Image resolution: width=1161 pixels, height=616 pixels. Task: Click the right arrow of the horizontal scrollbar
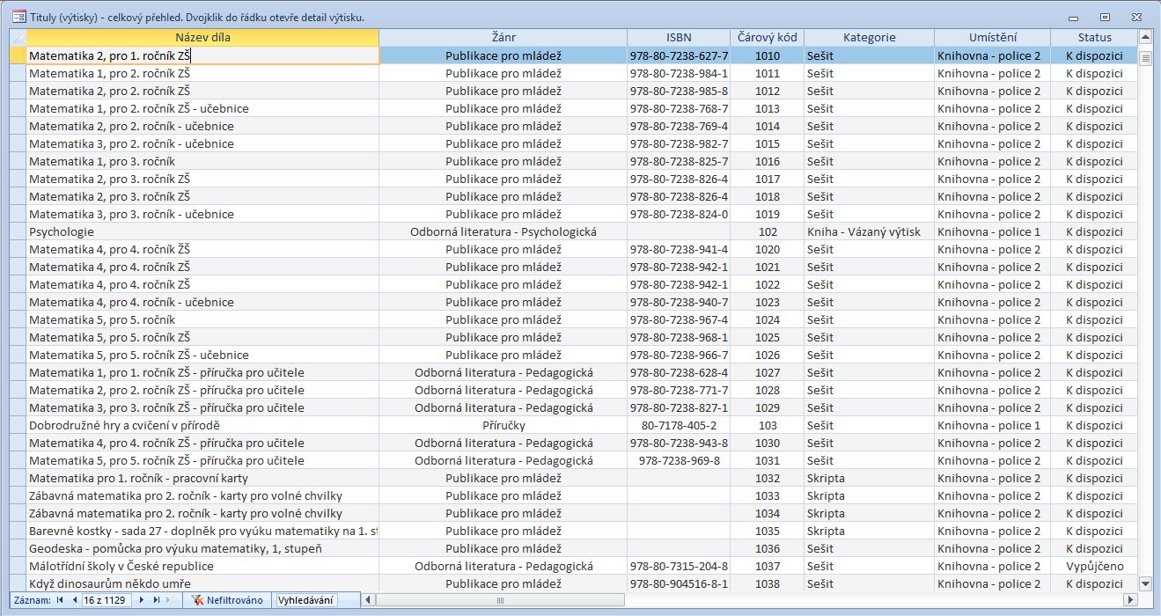(x=1130, y=600)
